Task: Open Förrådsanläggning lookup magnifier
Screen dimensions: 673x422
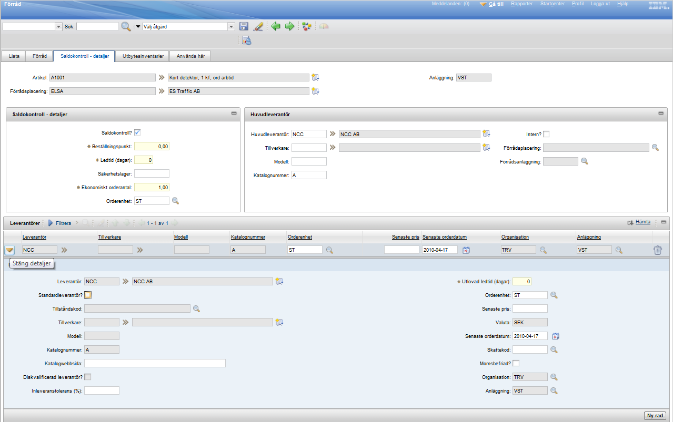Action: pos(584,161)
